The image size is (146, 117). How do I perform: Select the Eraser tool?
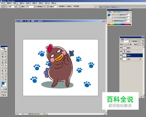(3, 65)
